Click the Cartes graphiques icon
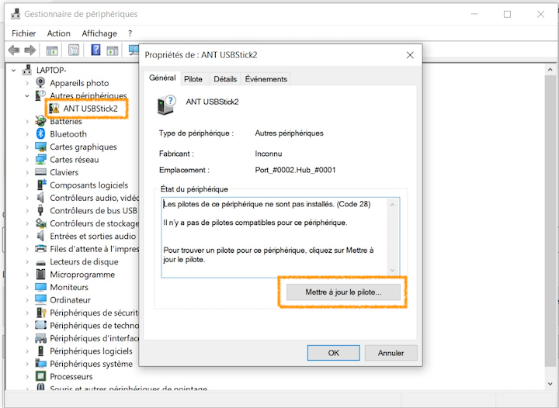559x408 pixels. click(x=40, y=147)
